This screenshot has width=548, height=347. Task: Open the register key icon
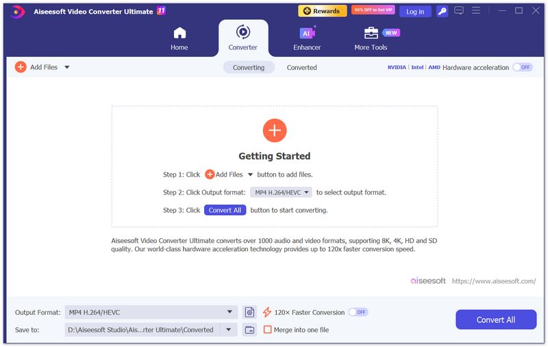pyautogui.click(x=442, y=12)
